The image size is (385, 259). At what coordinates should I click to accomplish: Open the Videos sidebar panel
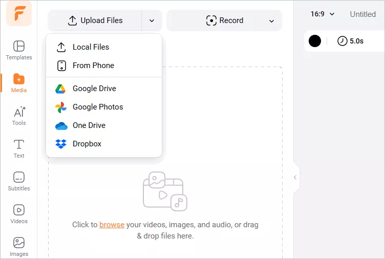tap(19, 214)
